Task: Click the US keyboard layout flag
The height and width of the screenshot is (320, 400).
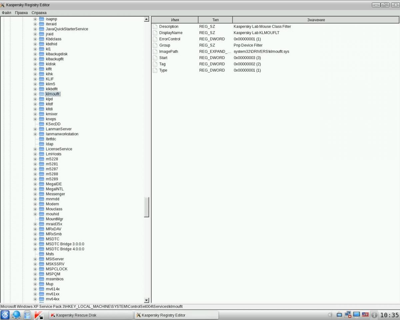Action: coord(366,314)
